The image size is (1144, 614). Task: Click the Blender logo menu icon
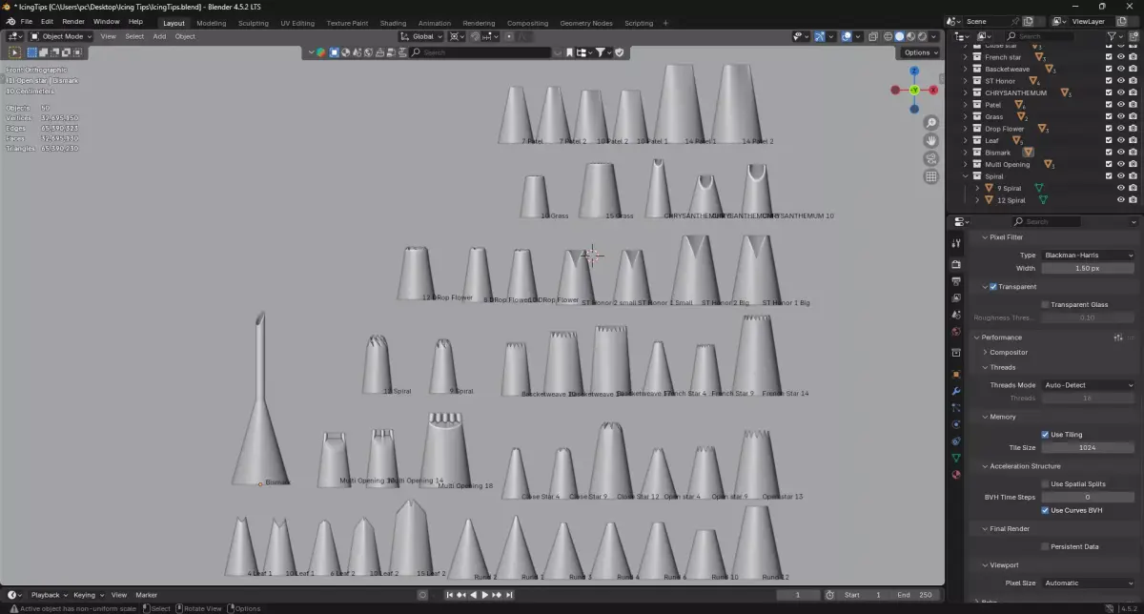(10, 21)
